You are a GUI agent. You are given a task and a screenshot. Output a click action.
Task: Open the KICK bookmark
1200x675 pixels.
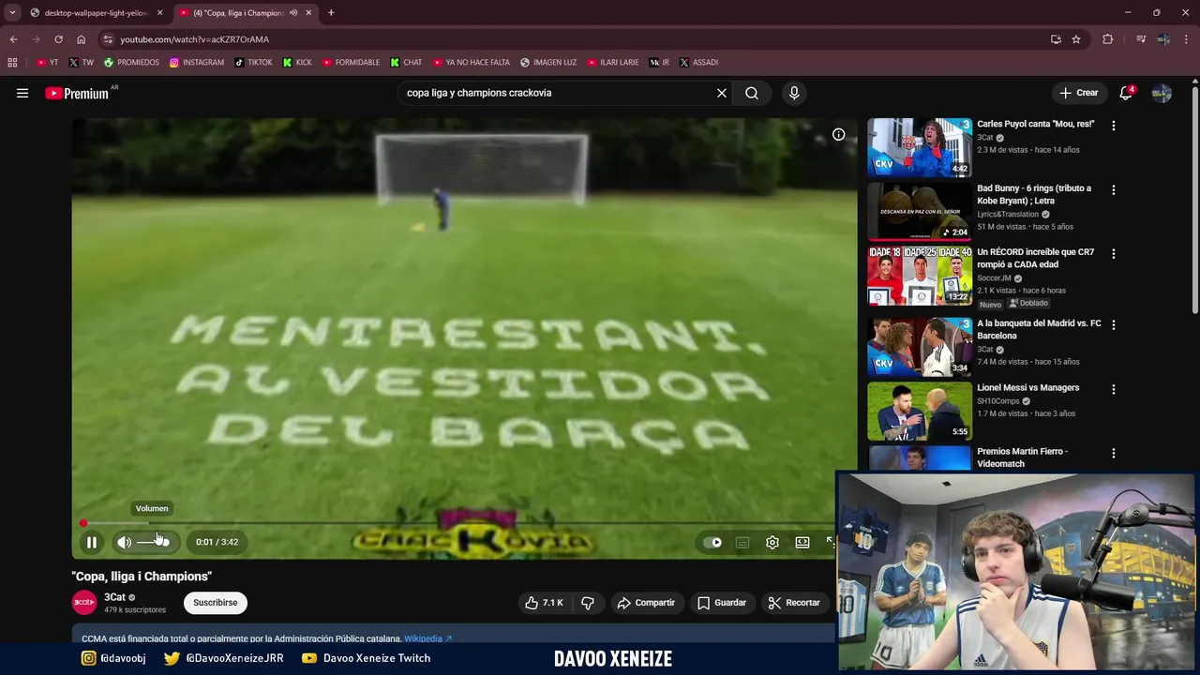[297, 63]
